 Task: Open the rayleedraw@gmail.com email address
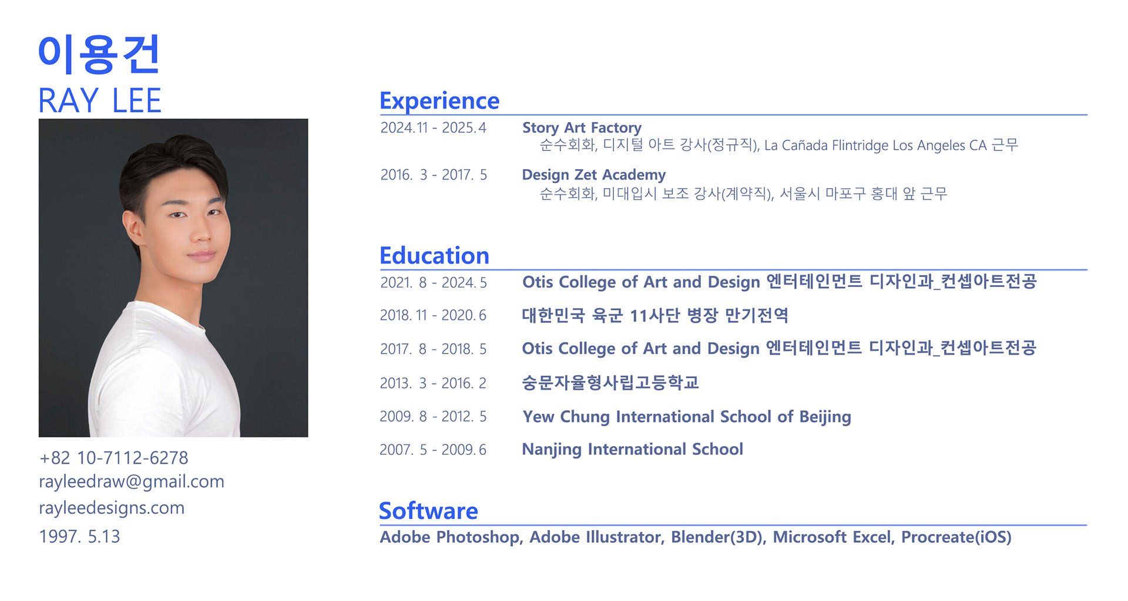click(x=132, y=482)
